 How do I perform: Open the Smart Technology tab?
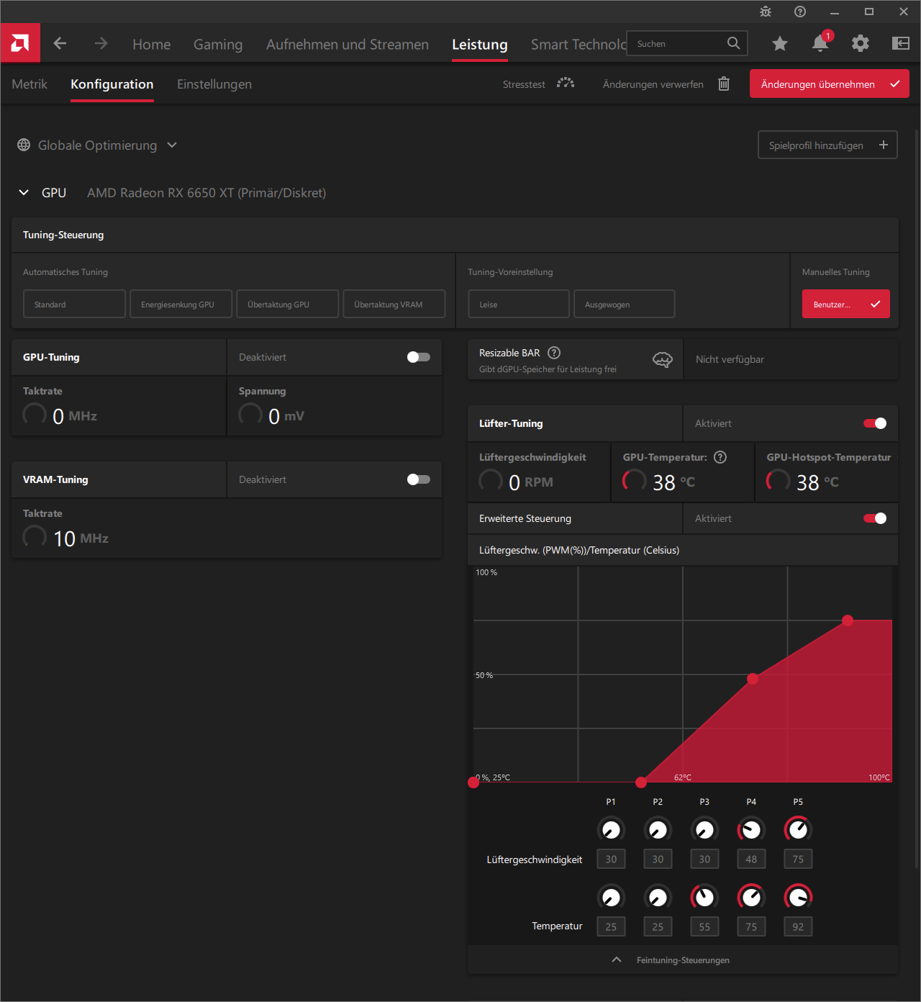[x=579, y=44]
